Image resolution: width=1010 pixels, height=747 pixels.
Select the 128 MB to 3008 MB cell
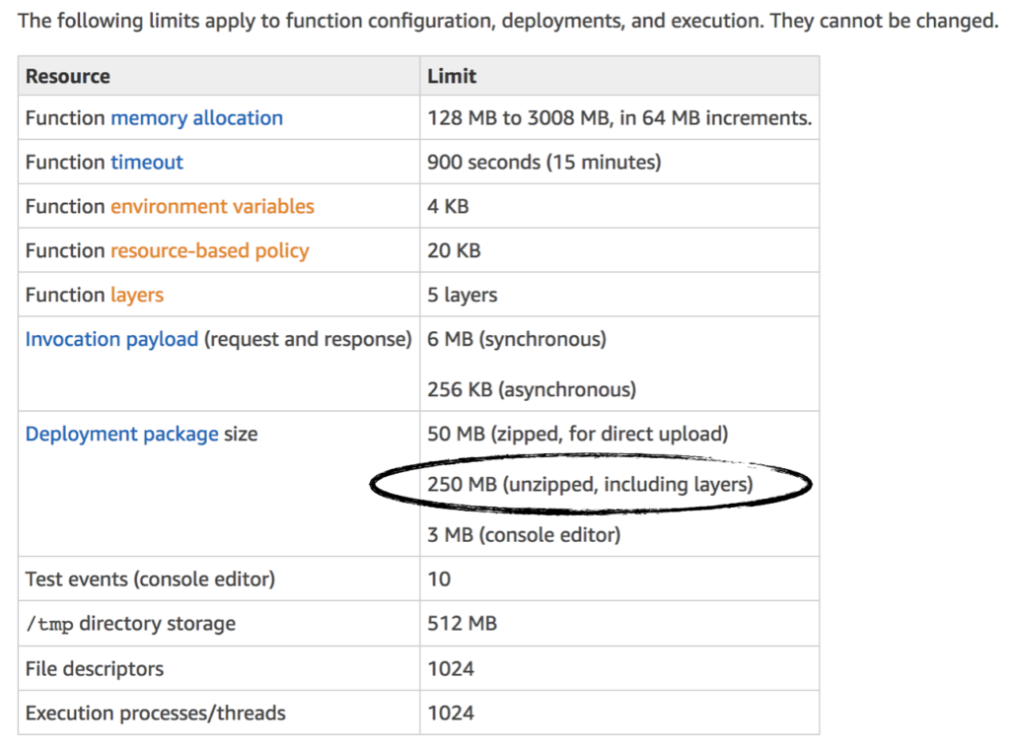click(x=619, y=118)
